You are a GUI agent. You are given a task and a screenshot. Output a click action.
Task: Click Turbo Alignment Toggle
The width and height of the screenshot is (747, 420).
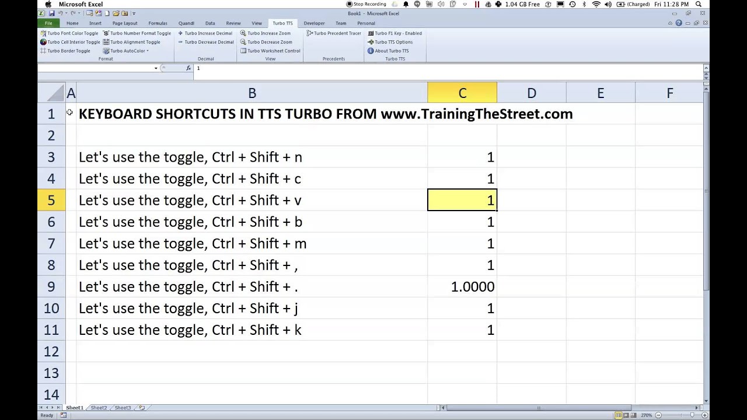[x=131, y=42]
